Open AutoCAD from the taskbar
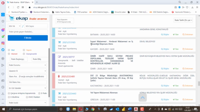 136,109
